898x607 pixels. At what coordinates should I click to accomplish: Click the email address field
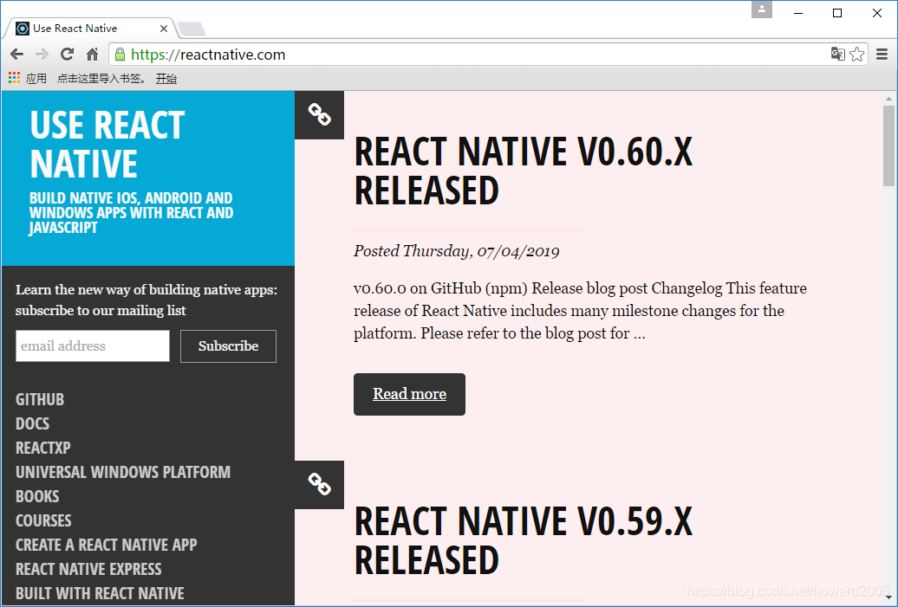[93, 346]
